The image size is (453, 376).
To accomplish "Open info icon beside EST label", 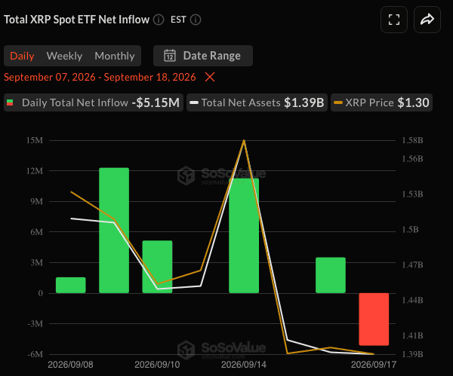I will point(196,20).
